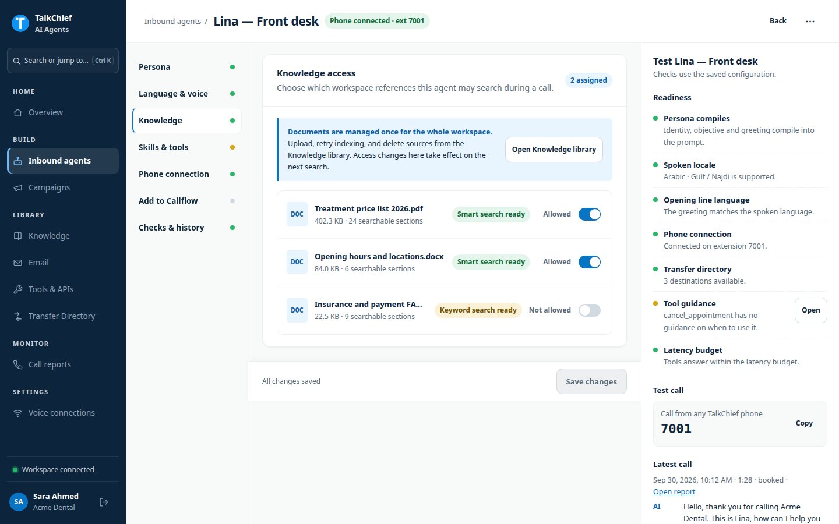Open Overview via its home icon

[x=18, y=112]
